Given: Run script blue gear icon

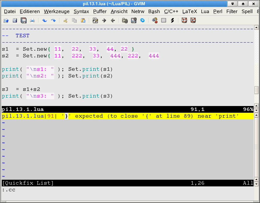Looking at the screenshot, I should coord(143,21).
